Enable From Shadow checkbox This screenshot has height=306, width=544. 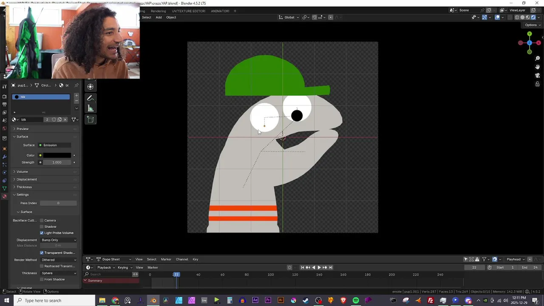[42, 279]
